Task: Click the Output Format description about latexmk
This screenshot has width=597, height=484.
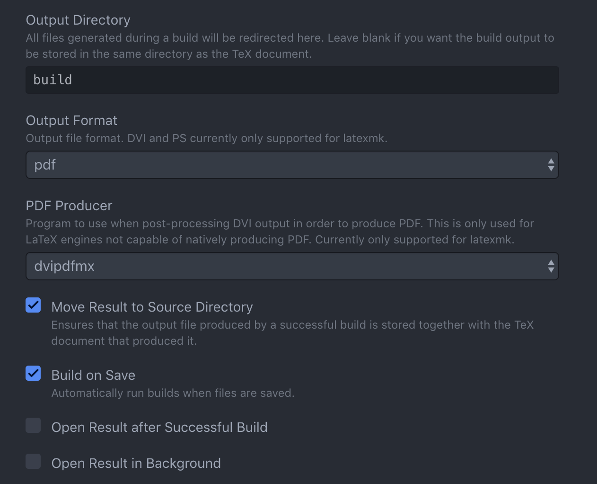Action: pos(207,138)
